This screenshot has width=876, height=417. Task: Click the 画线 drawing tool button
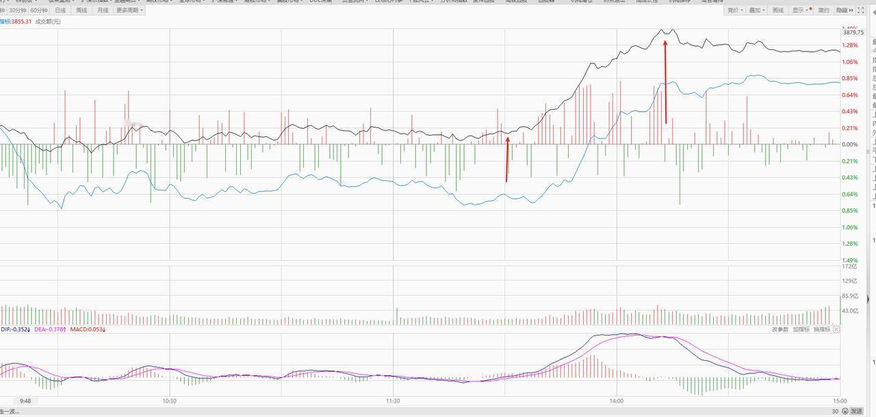778,10
